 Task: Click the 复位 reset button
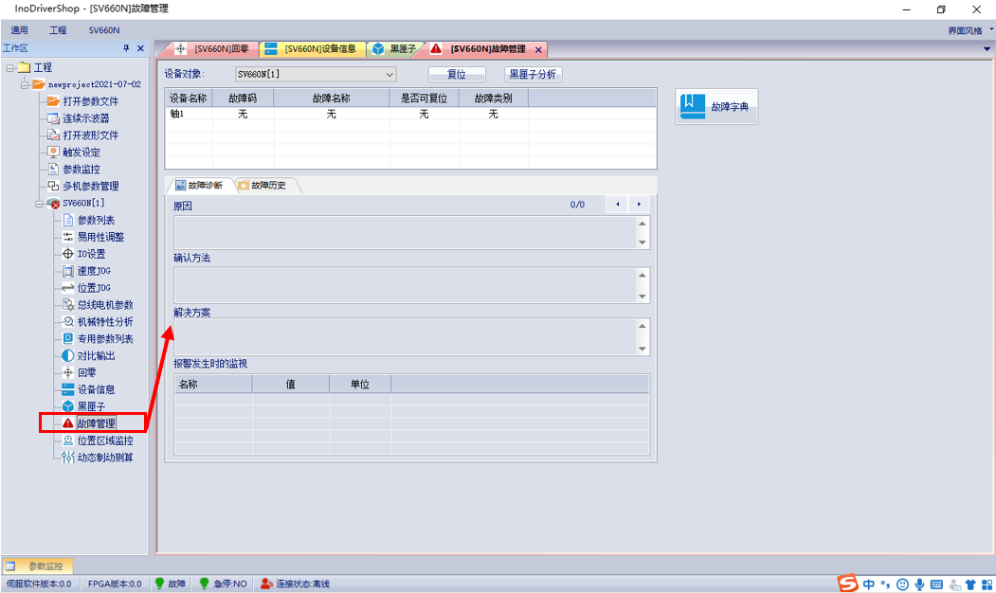[456, 74]
